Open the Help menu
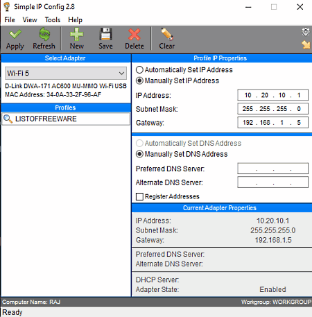 (75, 20)
